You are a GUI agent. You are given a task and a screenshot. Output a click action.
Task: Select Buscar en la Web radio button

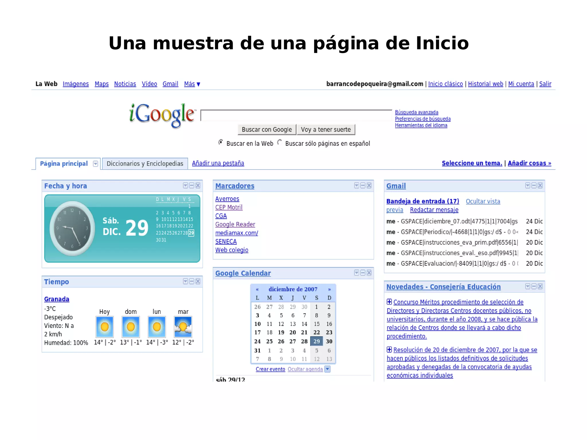point(221,142)
